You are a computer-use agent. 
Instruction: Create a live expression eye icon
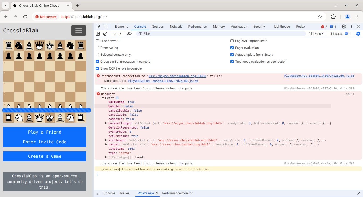[x=129, y=34]
